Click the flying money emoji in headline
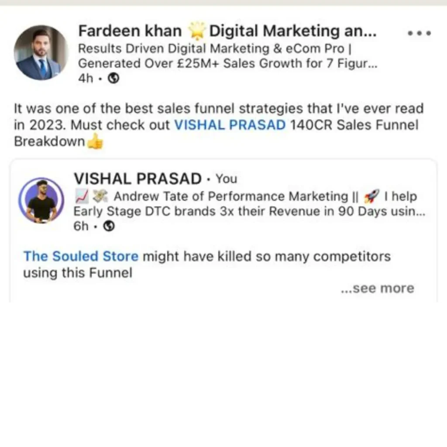447x447 pixels. click(x=100, y=196)
